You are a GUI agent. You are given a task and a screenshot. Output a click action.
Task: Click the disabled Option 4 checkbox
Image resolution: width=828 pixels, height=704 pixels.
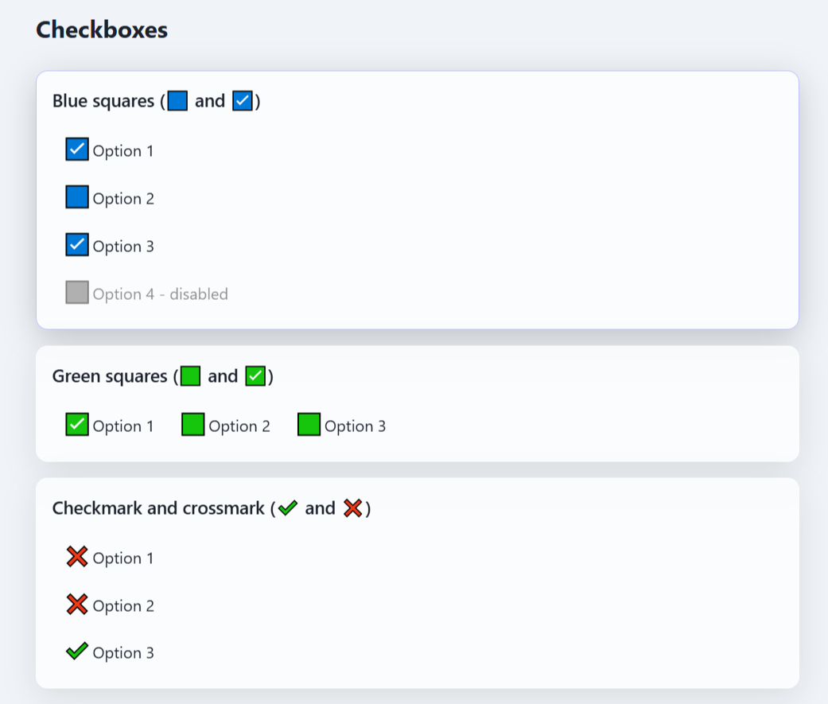point(76,292)
